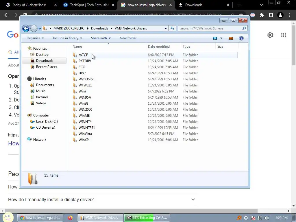Click the Explorer Forward navigation arrow
The height and width of the screenshot is (222, 296).
click(x=34, y=29)
